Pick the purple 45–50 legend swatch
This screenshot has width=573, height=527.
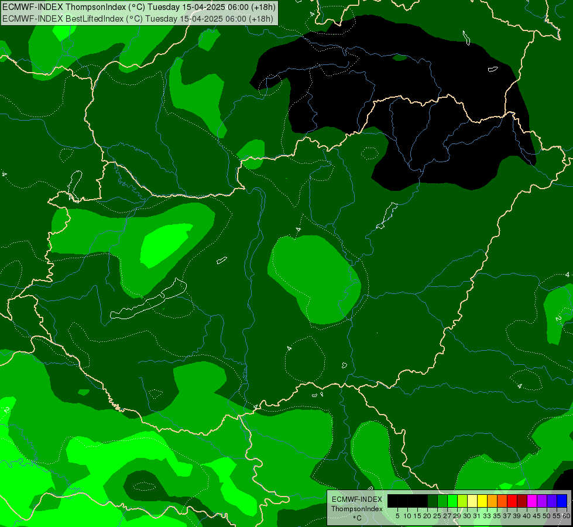[x=543, y=501]
